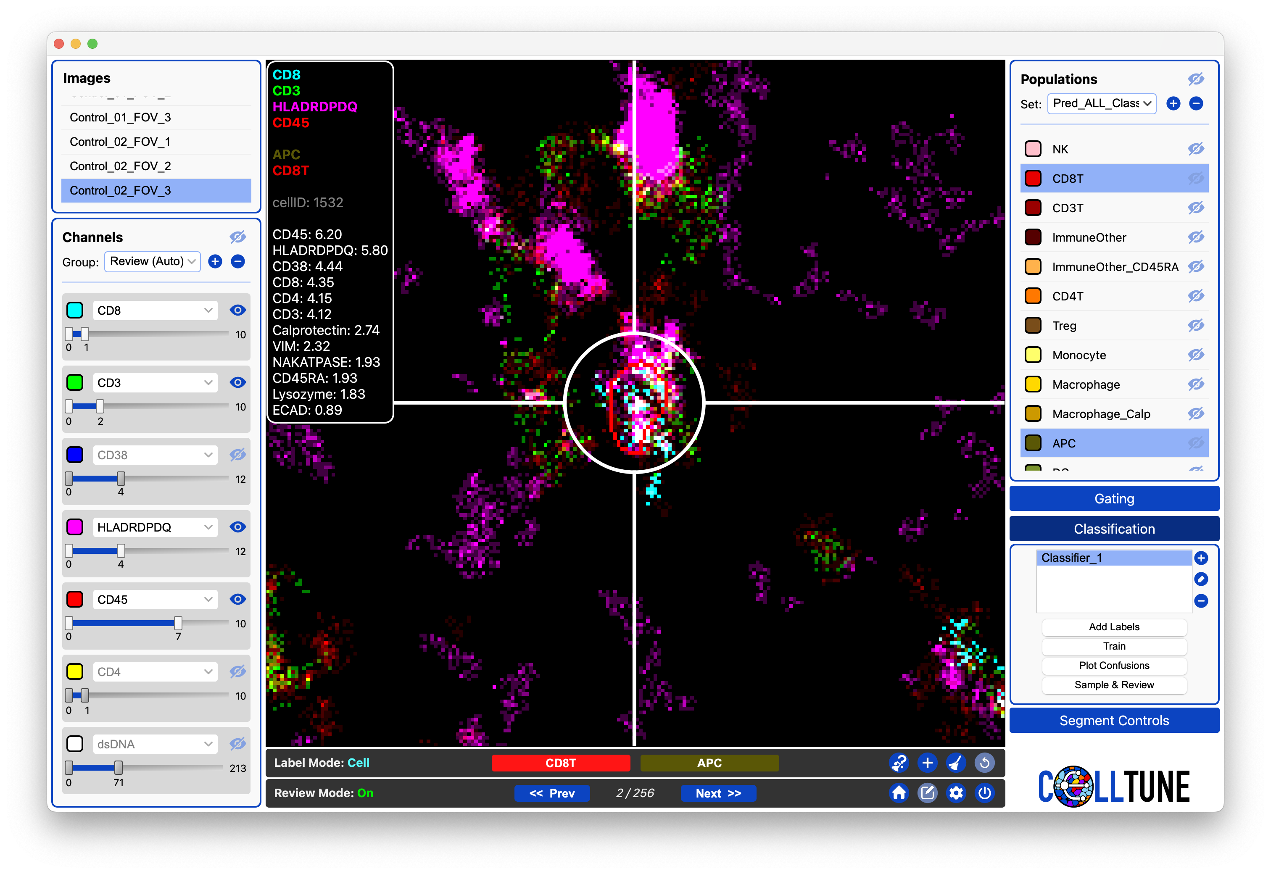The image size is (1271, 874).
Task: Click the undo arrow icon
Action: pyautogui.click(x=984, y=762)
